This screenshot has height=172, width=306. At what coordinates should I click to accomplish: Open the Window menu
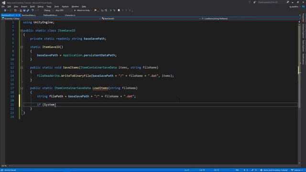[75, 7]
